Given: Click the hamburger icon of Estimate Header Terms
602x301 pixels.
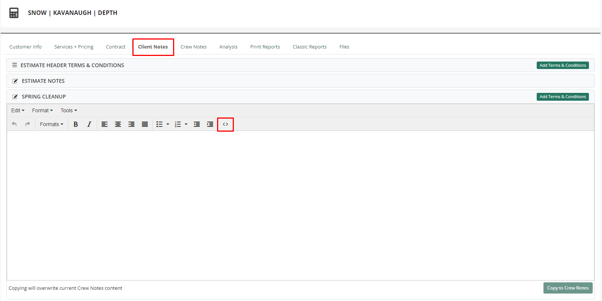Looking at the screenshot, I should pos(15,65).
